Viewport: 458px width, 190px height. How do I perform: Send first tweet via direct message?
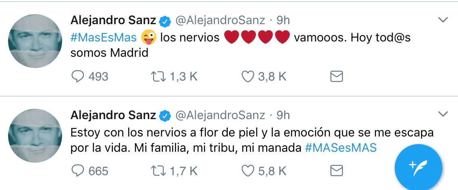click(x=336, y=76)
